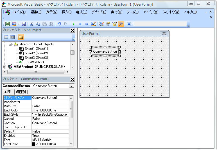
Task: Select ThisWorkbook in project tree
Action: coord(35,62)
